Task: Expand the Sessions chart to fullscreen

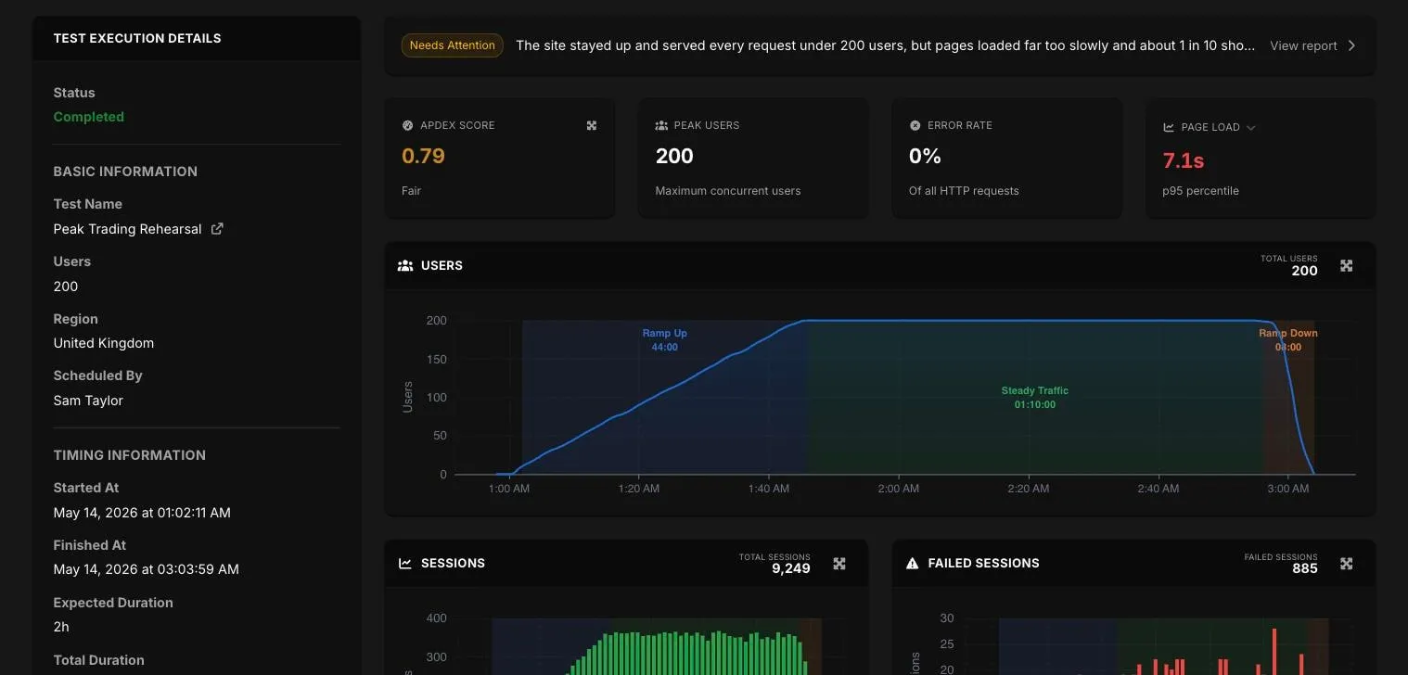Action: pos(839,564)
